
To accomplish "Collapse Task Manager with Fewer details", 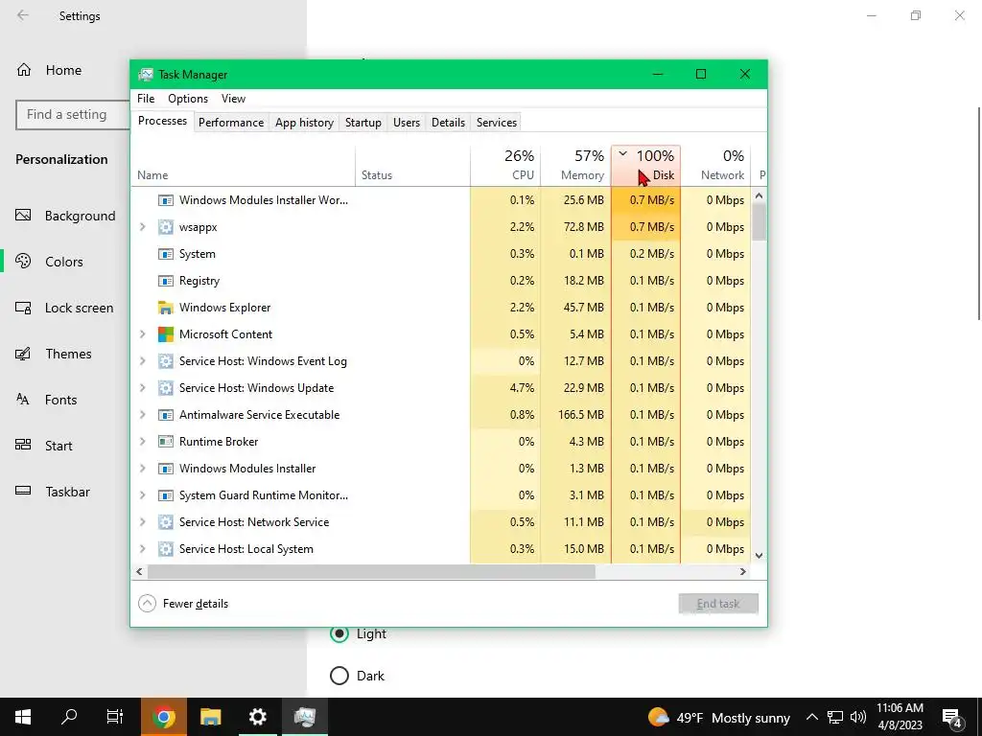I will (x=183, y=604).
